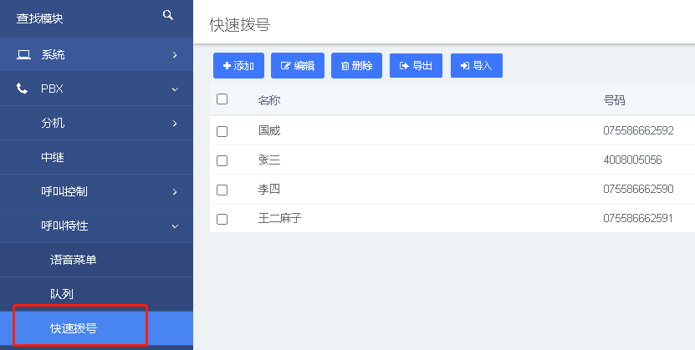This screenshot has height=350, width=695.
Task: Click the number 075586662590
Action: tap(638, 189)
